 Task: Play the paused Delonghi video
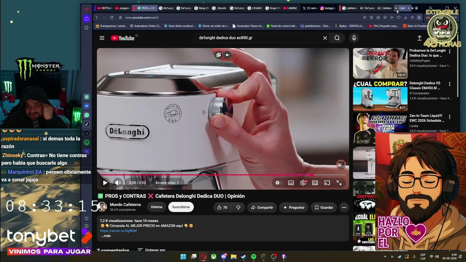[x=105, y=183]
